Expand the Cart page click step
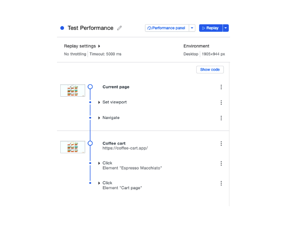The width and height of the screenshot is (285, 226). click(x=99, y=183)
